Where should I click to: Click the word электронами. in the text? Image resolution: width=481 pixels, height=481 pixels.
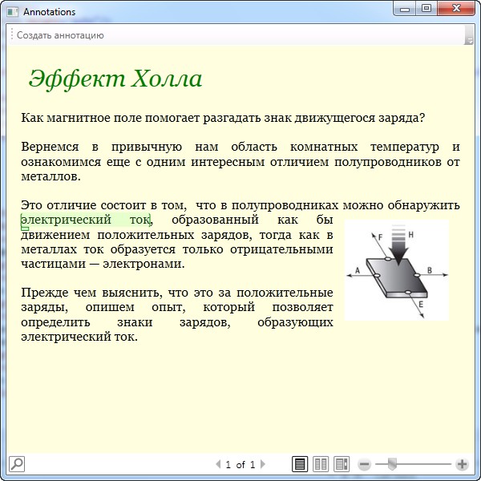click(x=143, y=264)
